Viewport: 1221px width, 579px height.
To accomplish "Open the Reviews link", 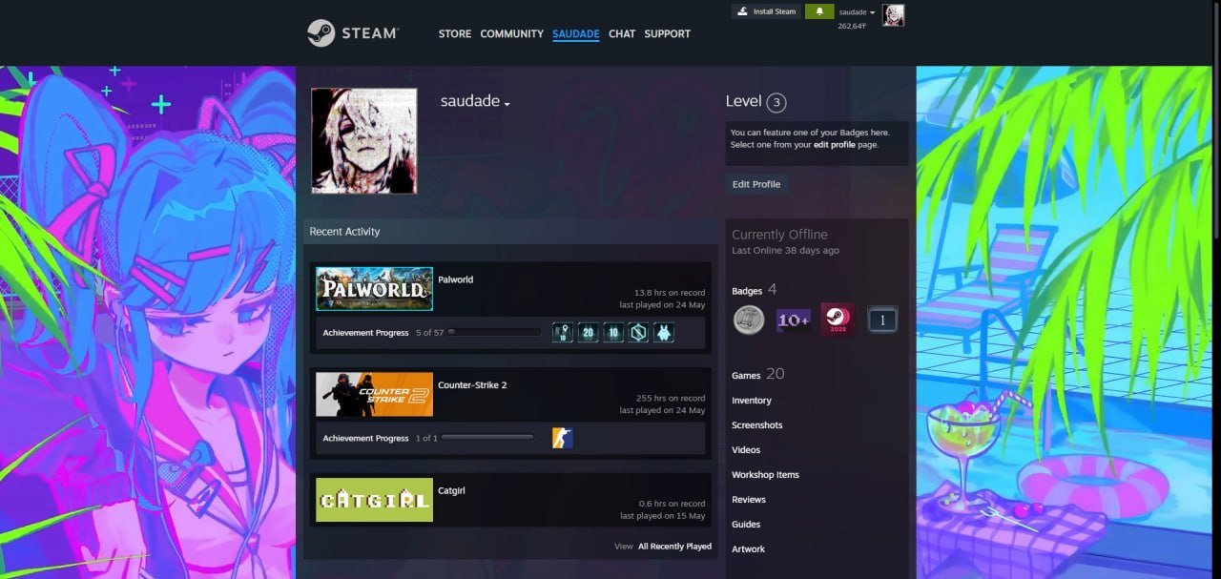I will click(749, 500).
